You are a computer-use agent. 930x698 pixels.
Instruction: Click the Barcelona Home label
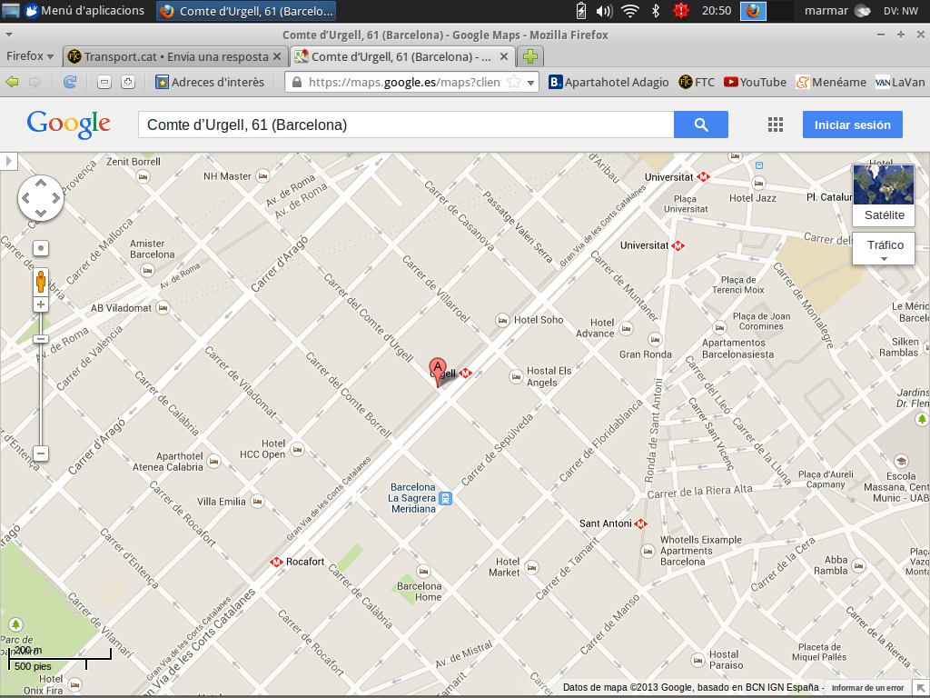420,592
